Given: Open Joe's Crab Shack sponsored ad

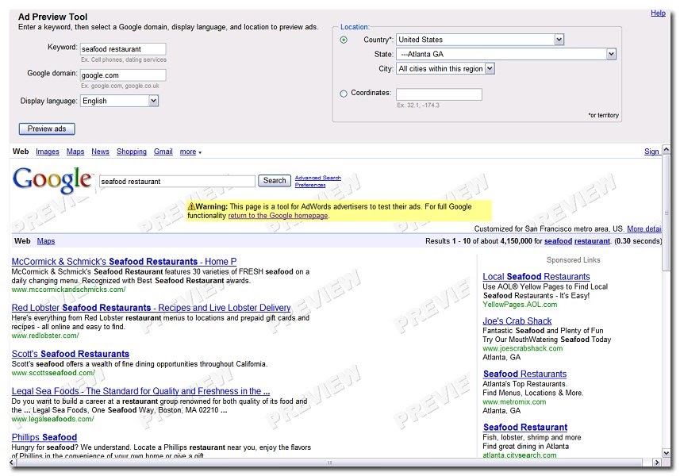Looking at the screenshot, I should click(x=517, y=321).
